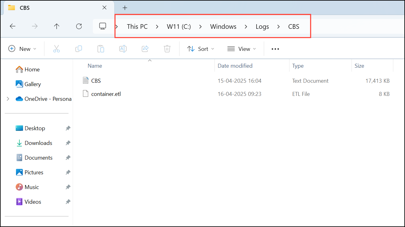Open the container.etl file

point(106,94)
